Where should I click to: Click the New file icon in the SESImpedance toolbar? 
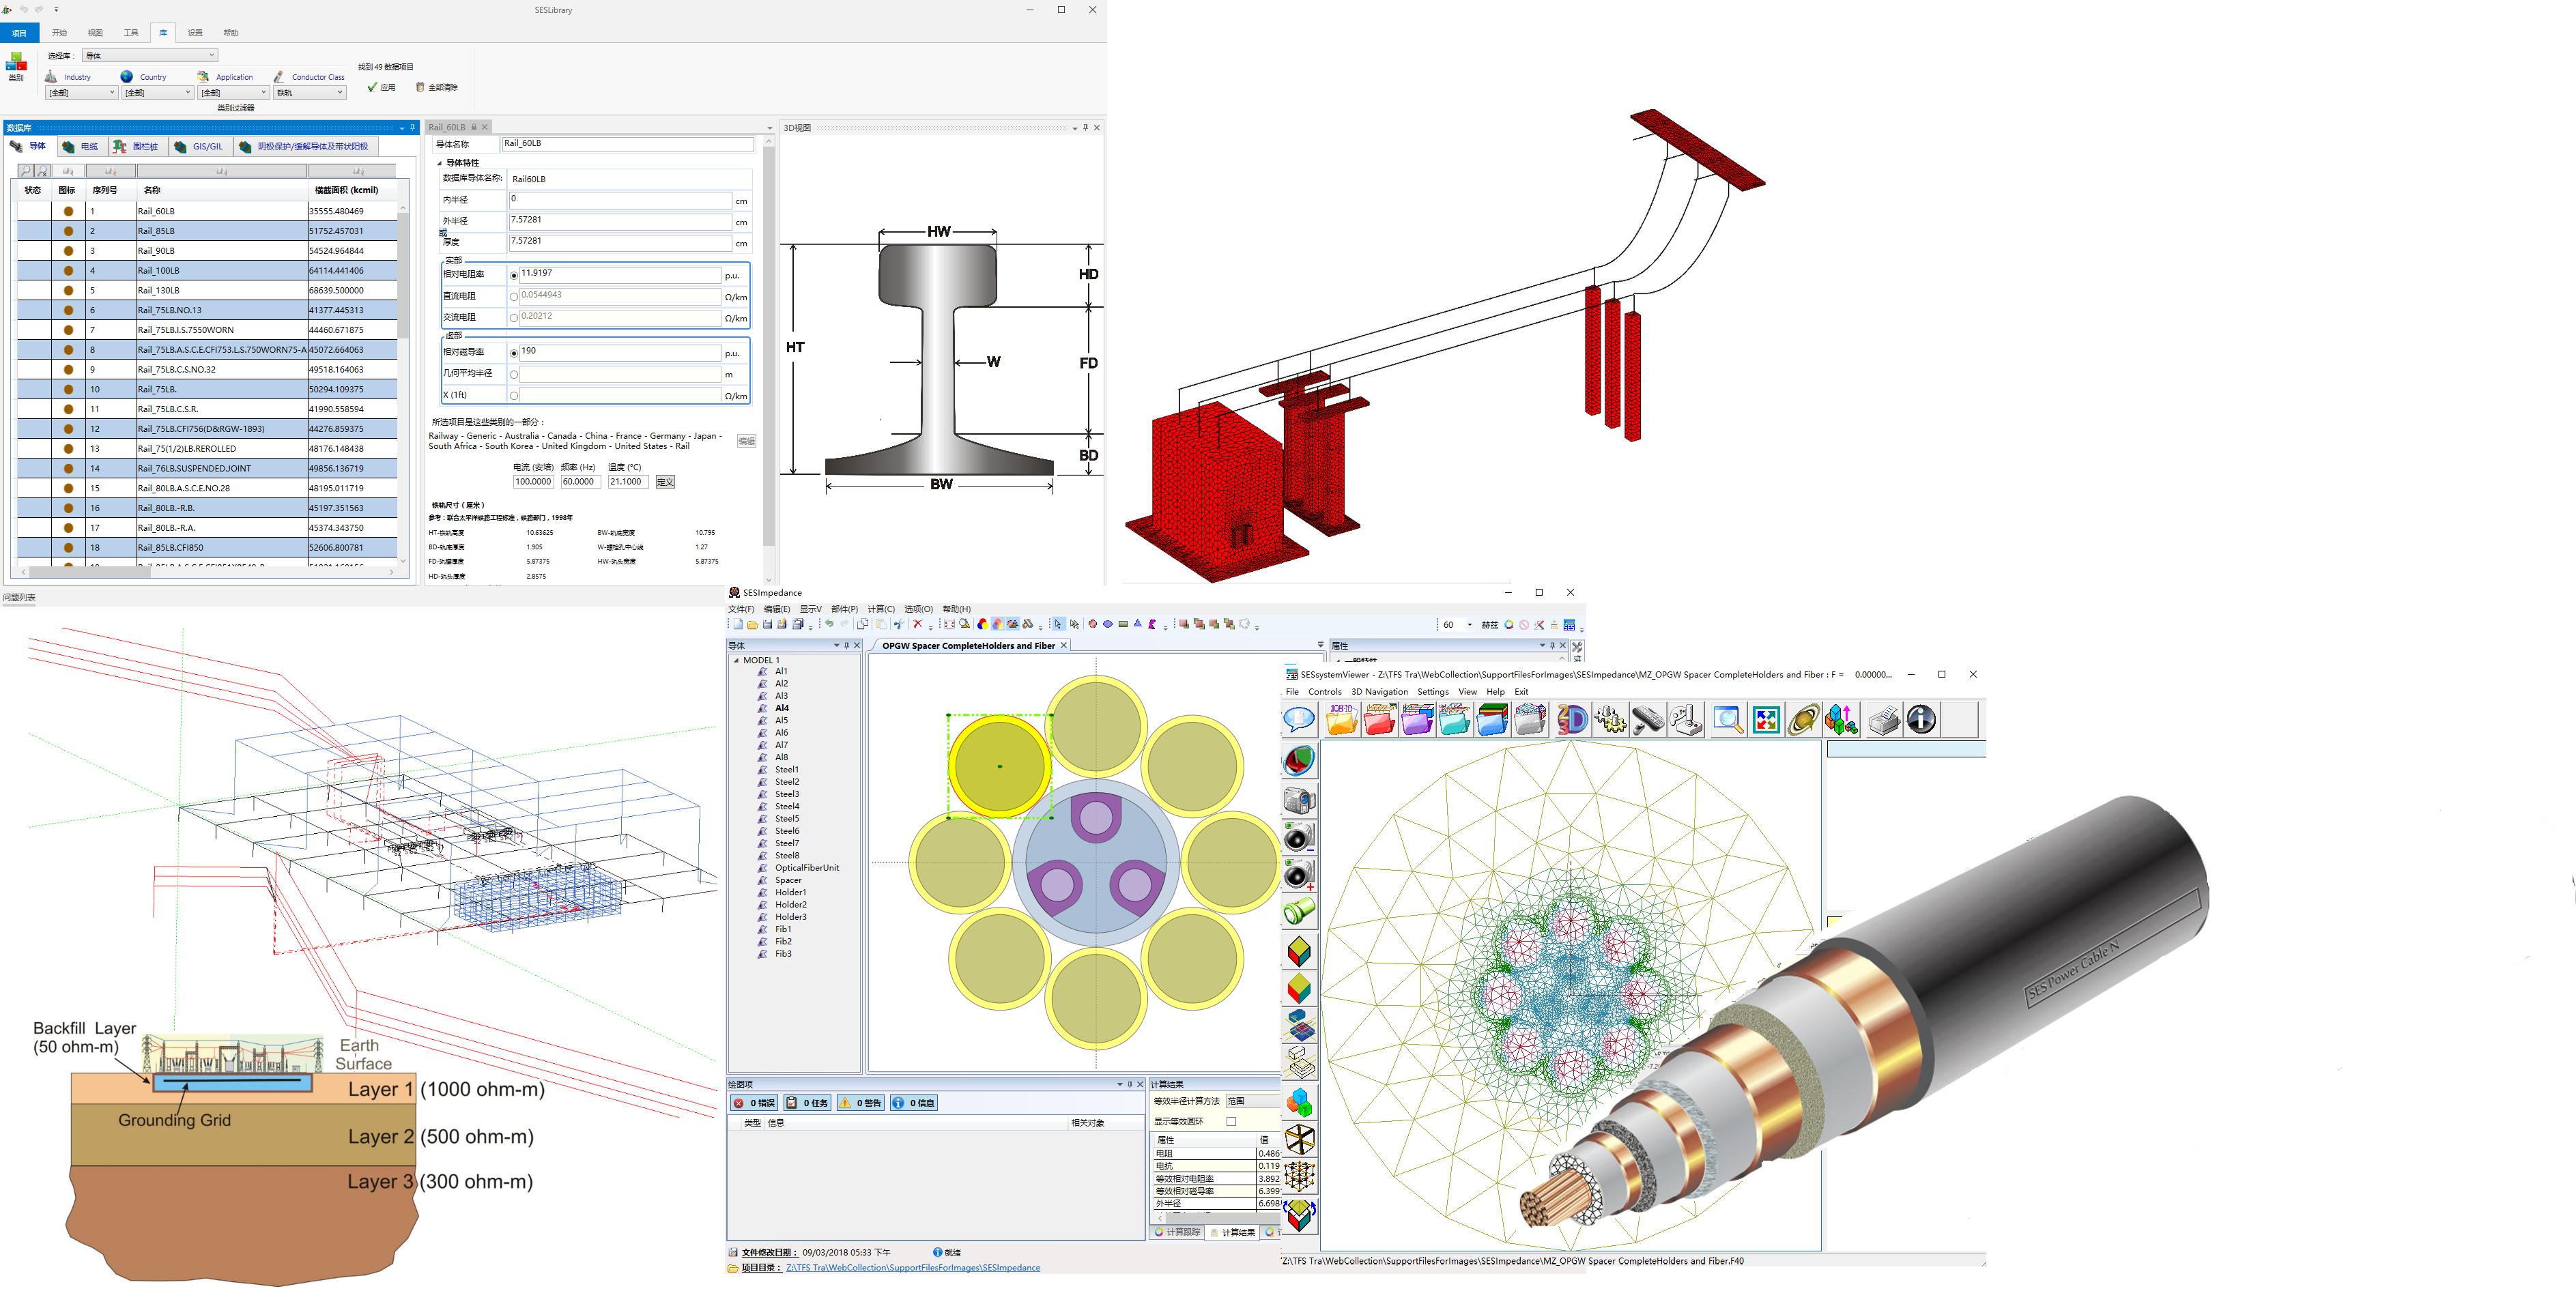(738, 625)
